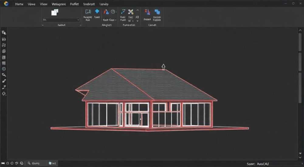The height and width of the screenshot is (167, 304).
Task: Click the first white icon in the bottom status bar
Action: 3,163
